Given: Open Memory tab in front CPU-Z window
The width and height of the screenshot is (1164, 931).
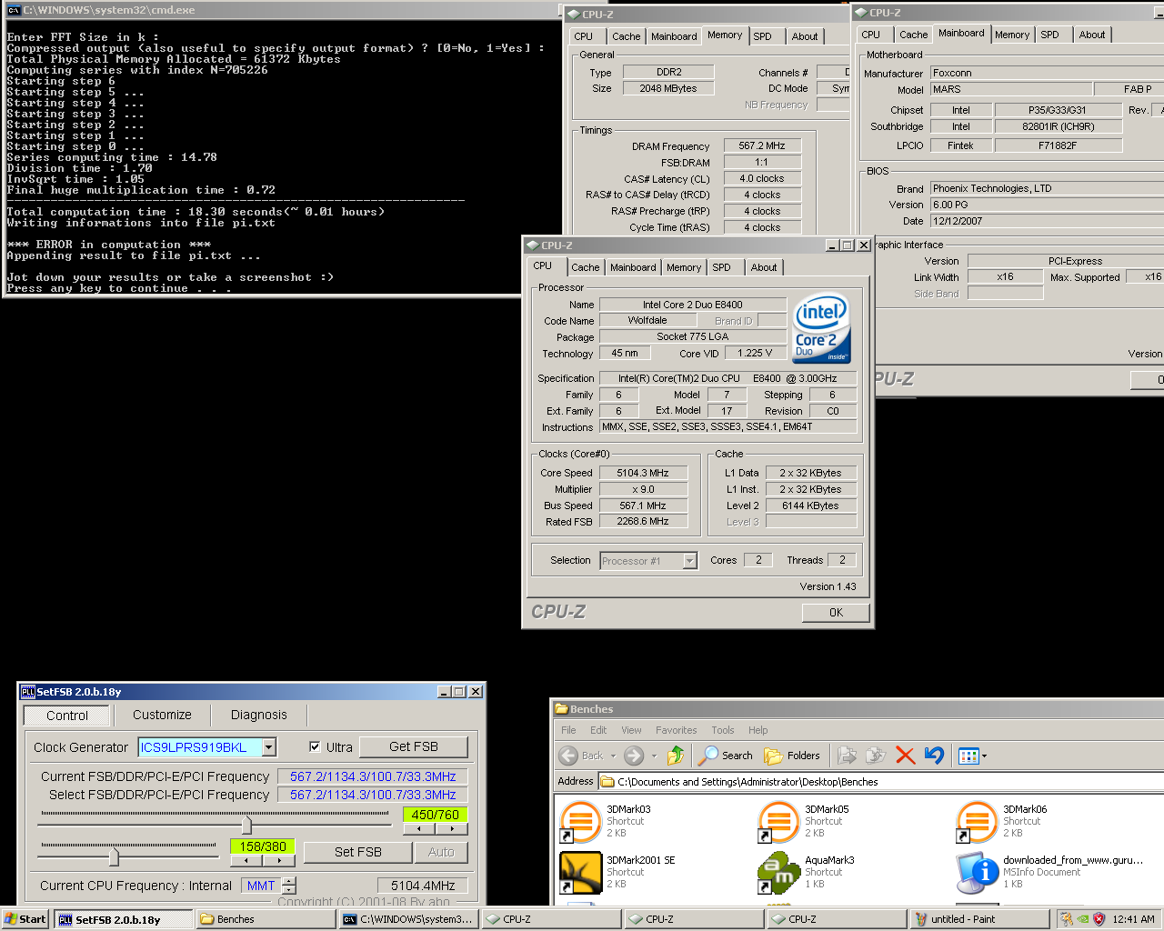Looking at the screenshot, I should 684,267.
